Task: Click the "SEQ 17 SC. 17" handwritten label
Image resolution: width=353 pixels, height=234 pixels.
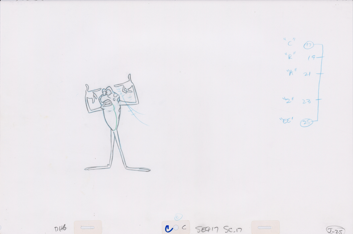Action: (x=219, y=229)
